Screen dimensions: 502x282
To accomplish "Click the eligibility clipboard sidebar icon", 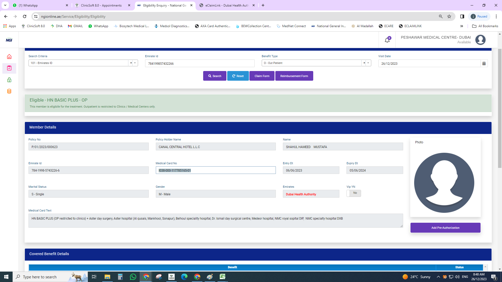I will pos(9,68).
